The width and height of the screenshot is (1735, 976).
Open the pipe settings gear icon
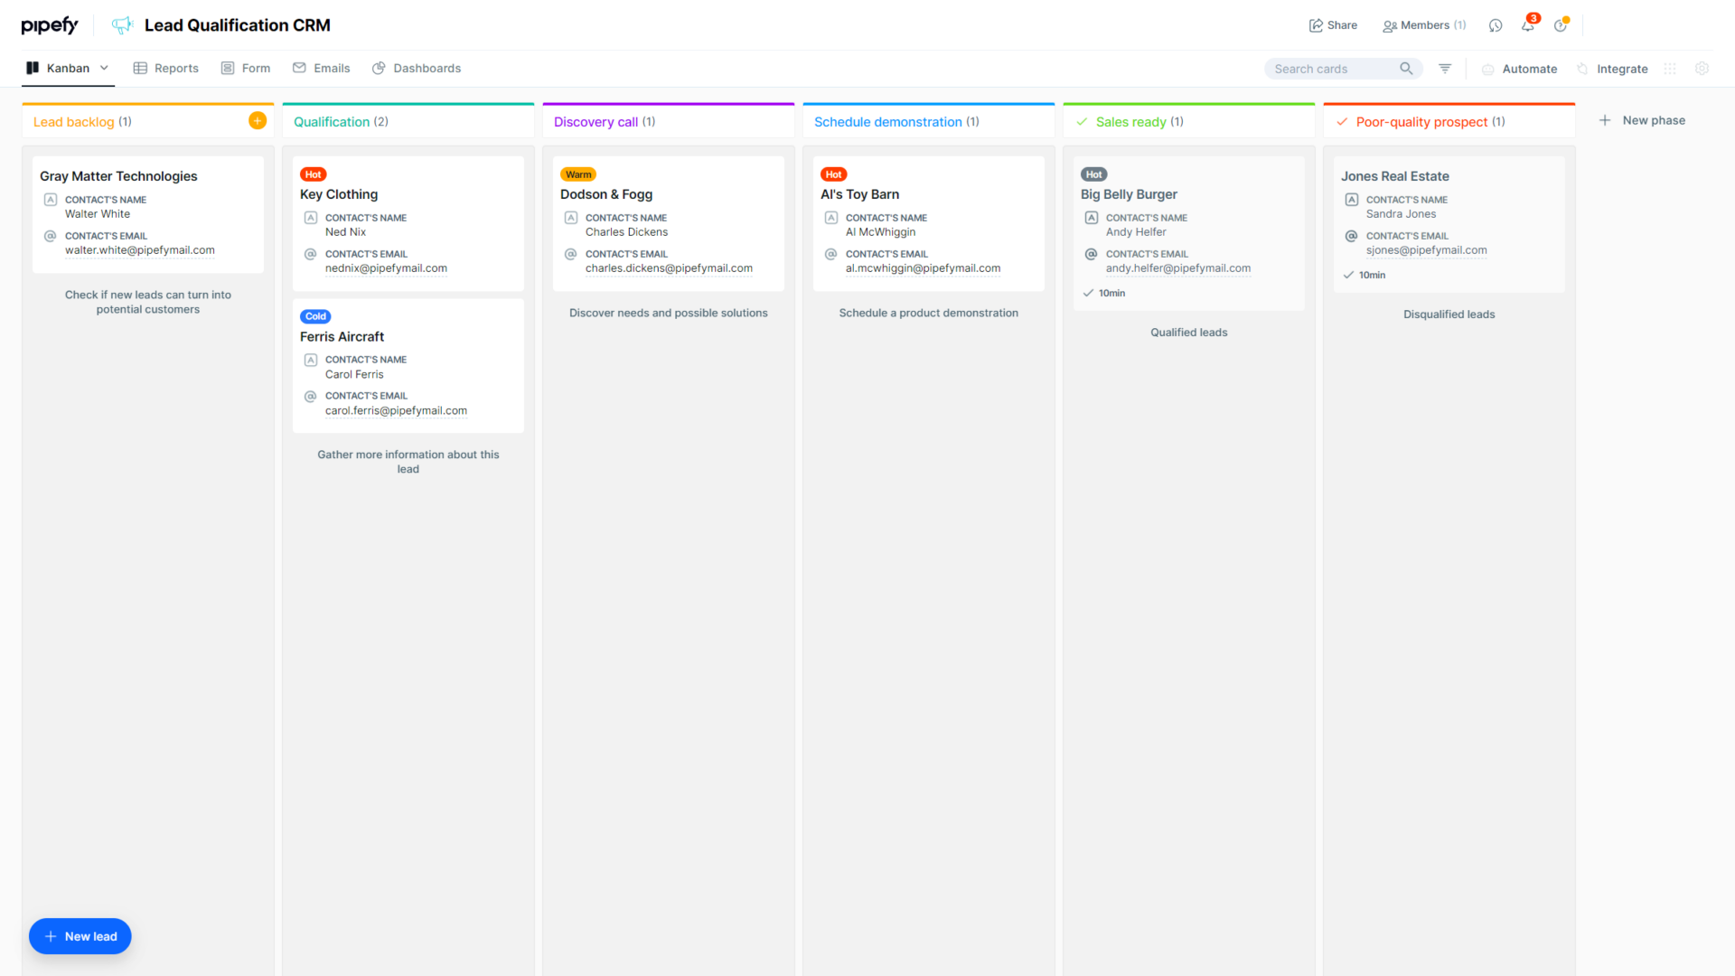1702,69
